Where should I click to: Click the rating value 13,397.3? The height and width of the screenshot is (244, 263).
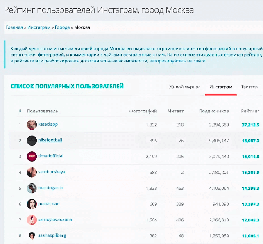(x=250, y=204)
